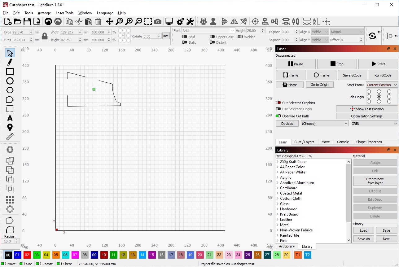Select the Offset Shapes tool
This screenshot has width=399, height=267.
pyautogui.click(x=10, y=150)
